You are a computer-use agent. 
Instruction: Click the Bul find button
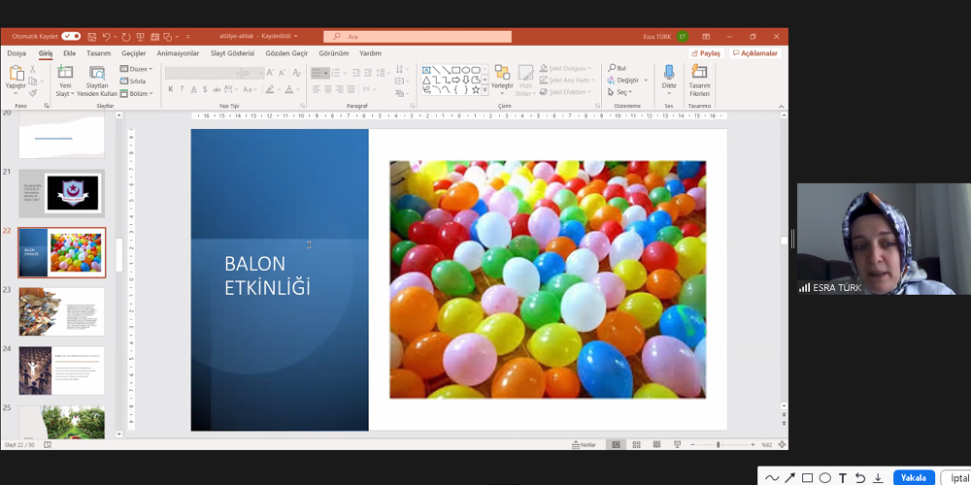tap(617, 68)
